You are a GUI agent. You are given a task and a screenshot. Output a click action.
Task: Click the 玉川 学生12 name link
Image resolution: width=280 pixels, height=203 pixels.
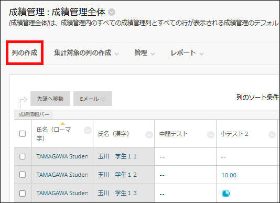[x=117, y=175]
